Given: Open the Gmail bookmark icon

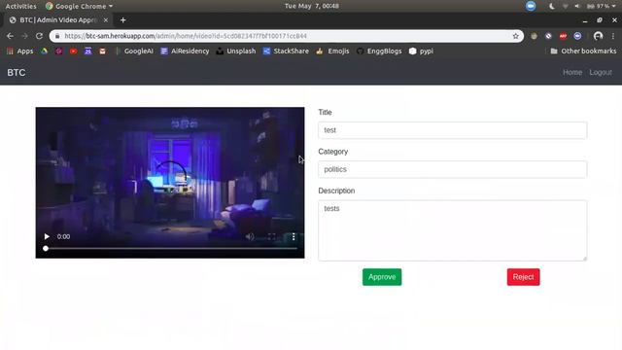Looking at the screenshot, I should click(102, 52).
